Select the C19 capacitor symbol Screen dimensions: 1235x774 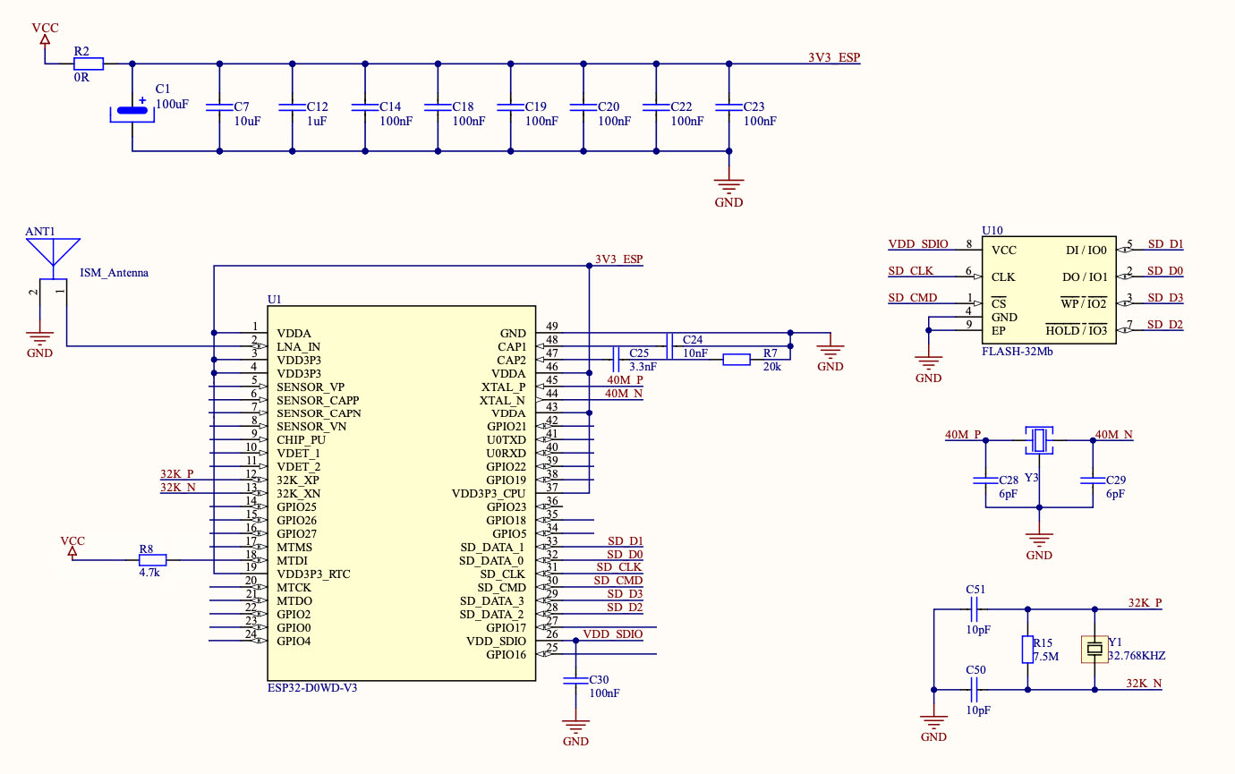[510, 106]
